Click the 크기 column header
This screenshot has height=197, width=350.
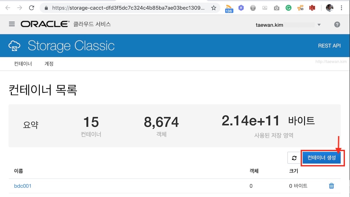tap(294, 171)
